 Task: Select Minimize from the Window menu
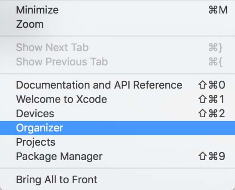click(117, 10)
